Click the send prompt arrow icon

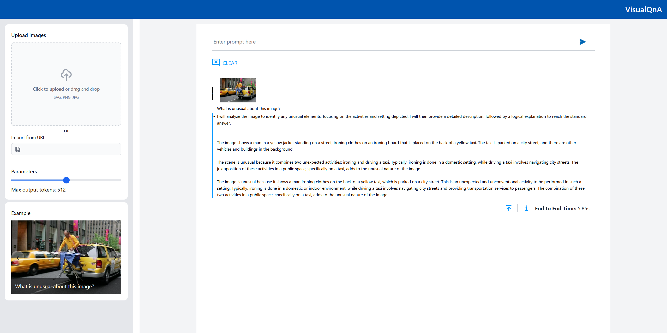pyautogui.click(x=582, y=42)
